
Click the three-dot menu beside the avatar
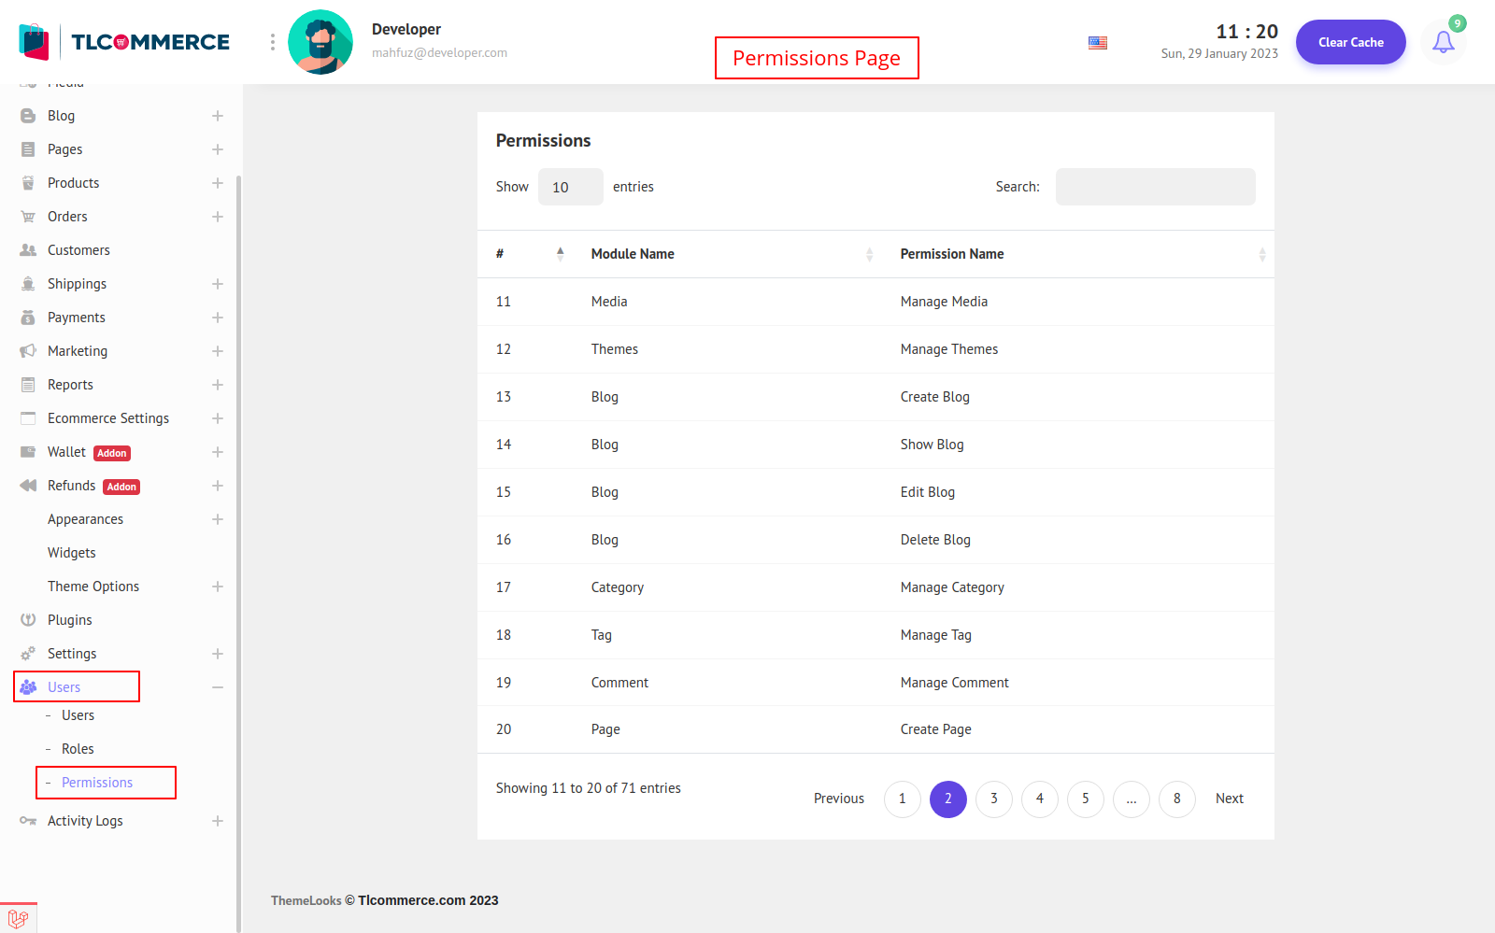(273, 42)
